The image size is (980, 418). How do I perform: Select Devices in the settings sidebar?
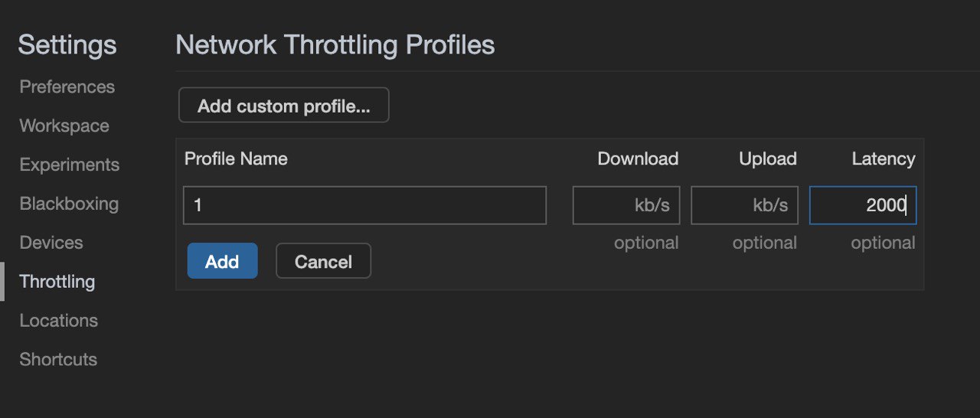[x=51, y=243]
